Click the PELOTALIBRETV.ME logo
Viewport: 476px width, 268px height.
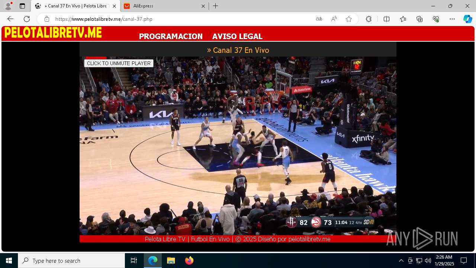[x=53, y=33]
